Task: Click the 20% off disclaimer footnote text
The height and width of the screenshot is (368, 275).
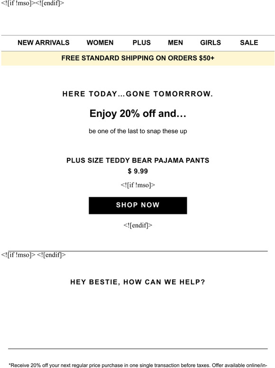Action: [138, 365]
